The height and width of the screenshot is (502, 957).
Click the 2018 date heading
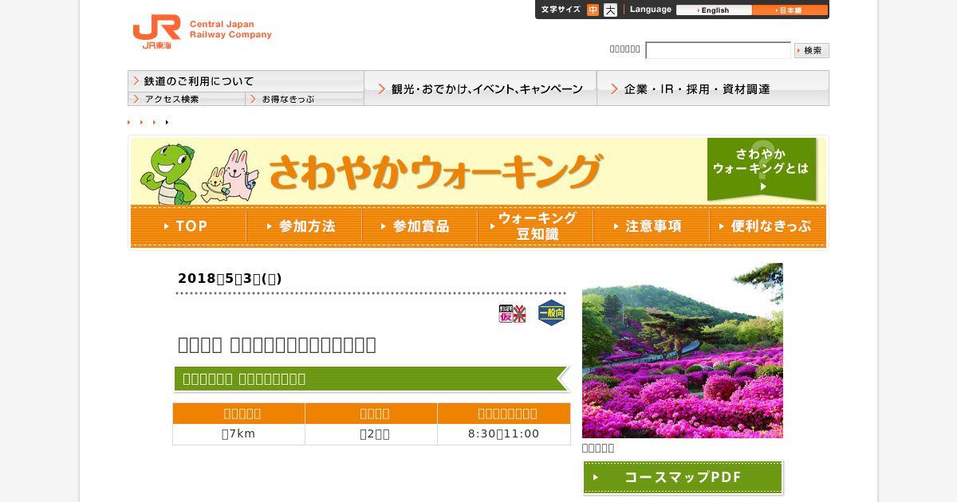pyautogui.click(x=230, y=278)
